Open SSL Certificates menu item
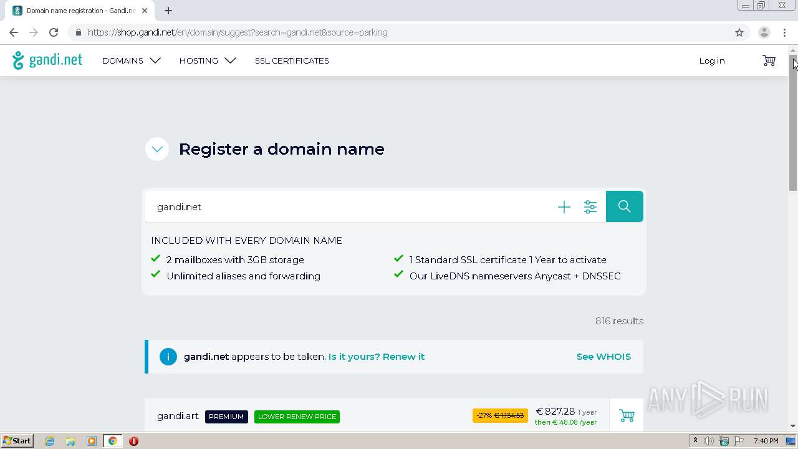 click(x=292, y=60)
